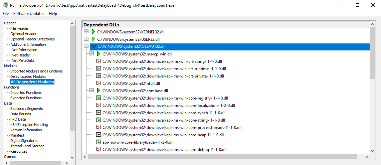Click the module icon for api-ms-win-core-localization-l1-2-0.dll
381x165 pixels.
click(x=99, y=105)
